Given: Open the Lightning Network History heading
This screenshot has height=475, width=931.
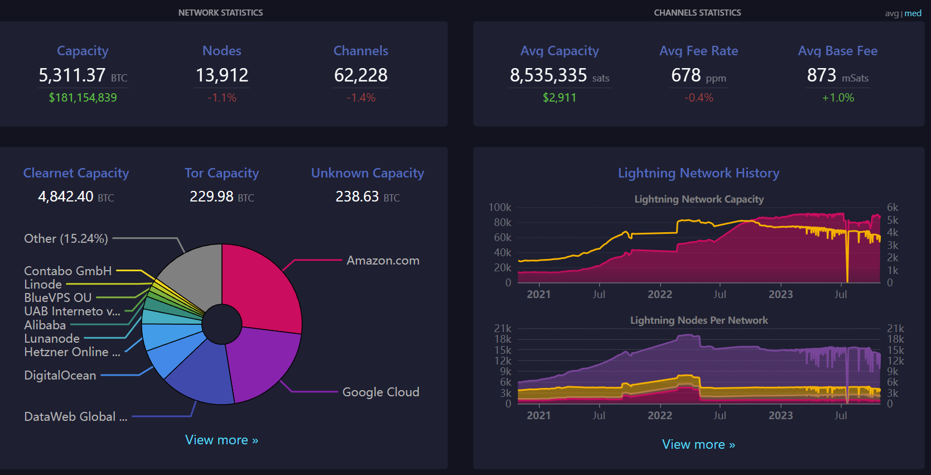Looking at the screenshot, I should coord(698,173).
